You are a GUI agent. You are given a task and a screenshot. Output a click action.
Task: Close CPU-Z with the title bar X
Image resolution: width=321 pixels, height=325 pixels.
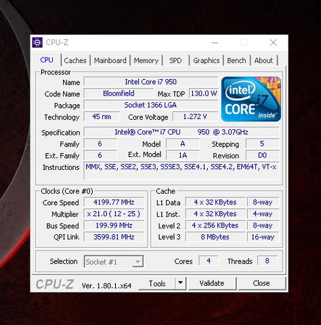[274, 43]
